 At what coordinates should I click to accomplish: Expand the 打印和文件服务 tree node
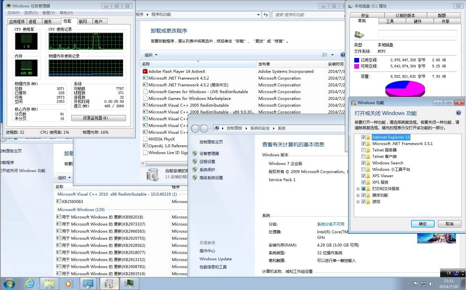click(x=358, y=189)
